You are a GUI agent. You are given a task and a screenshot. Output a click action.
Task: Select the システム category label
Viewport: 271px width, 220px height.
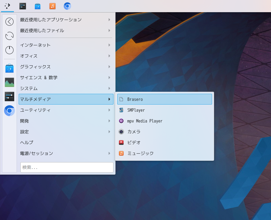(29, 88)
